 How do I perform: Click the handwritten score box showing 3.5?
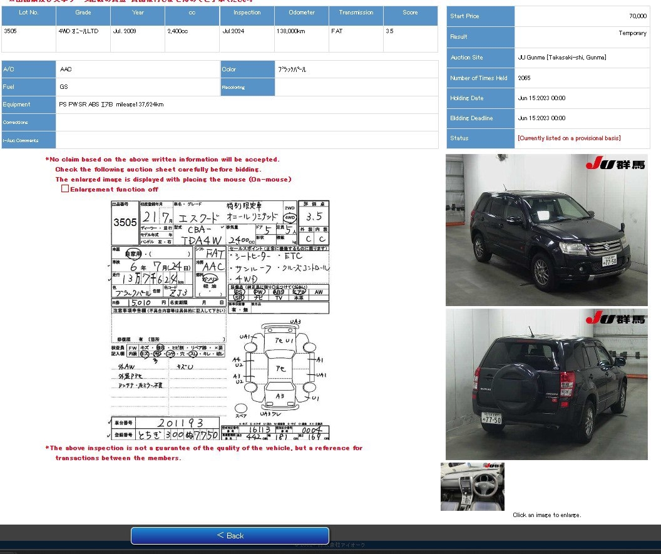(314, 217)
